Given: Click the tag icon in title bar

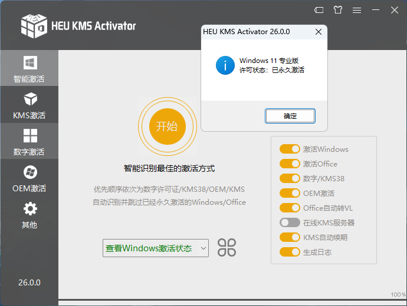Looking at the screenshot, I should [319, 10].
